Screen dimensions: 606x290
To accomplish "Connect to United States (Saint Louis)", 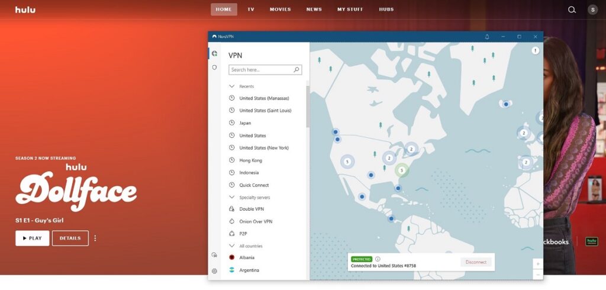I will coord(265,111).
